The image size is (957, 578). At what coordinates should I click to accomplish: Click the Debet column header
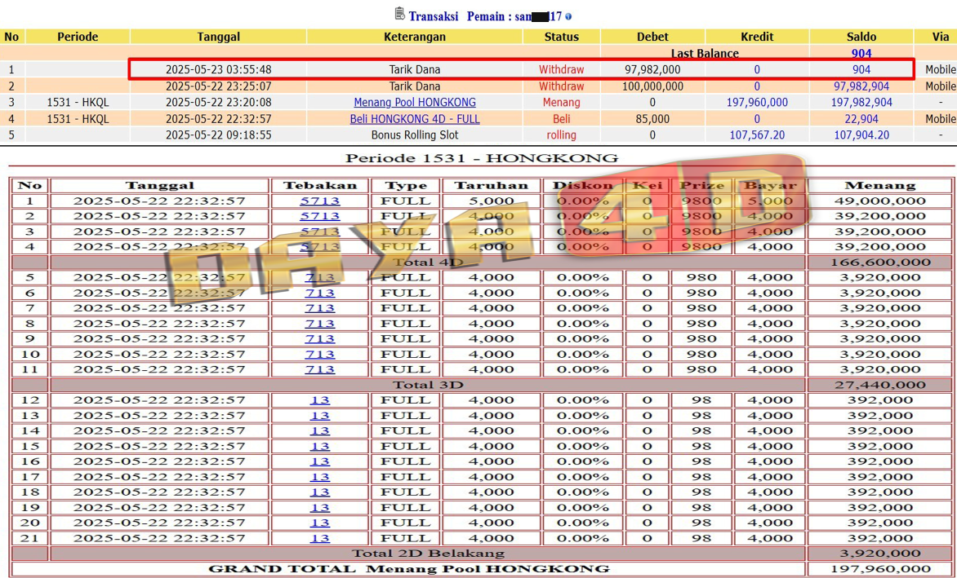point(652,37)
